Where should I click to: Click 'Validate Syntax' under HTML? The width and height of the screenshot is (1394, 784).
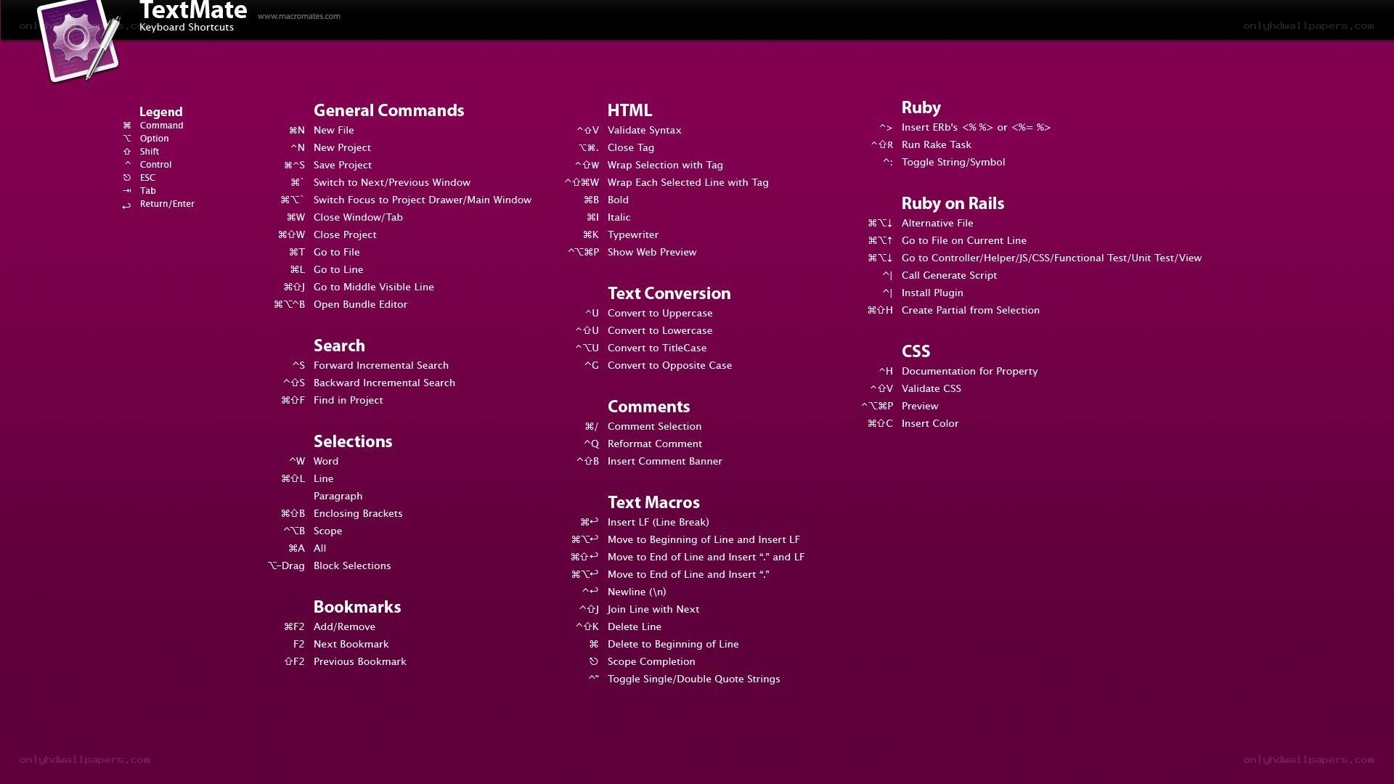pyautogui.click(x=645, y=131)
